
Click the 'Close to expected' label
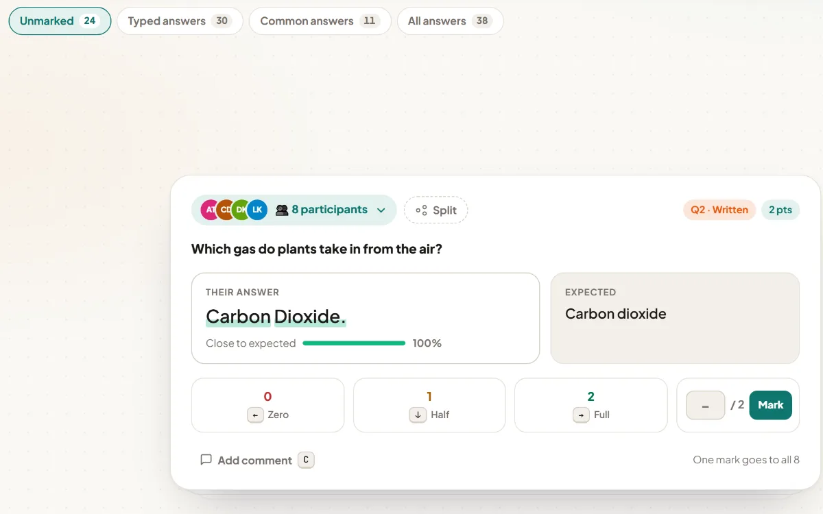click(x=251, y=343)
